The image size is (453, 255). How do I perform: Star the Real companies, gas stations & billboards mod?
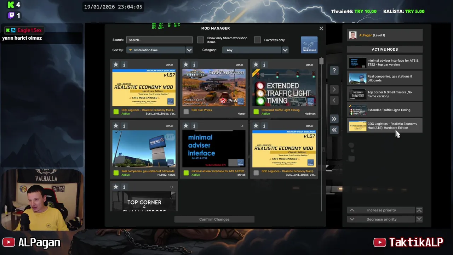116,126
